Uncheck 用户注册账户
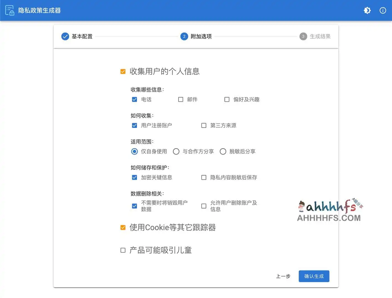The height and width of the screenshot is (298, 392). coord(134,125)
